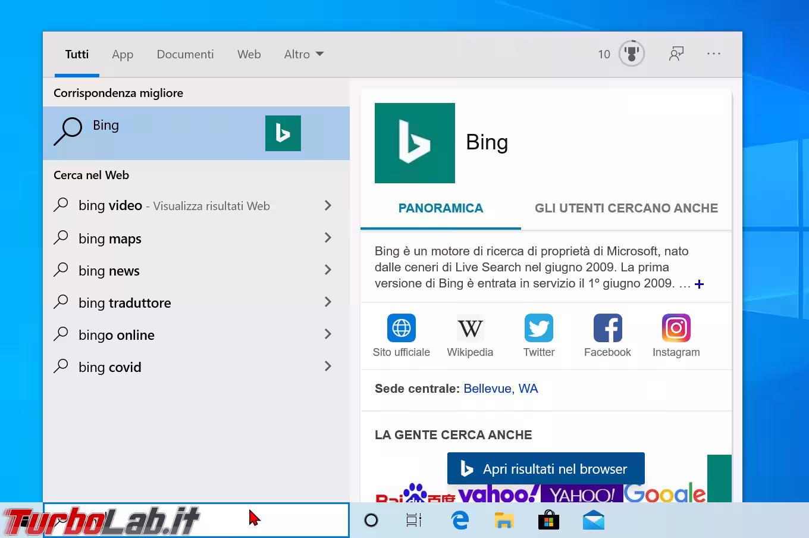Launch Microsoft Edge from the taskbar
This screenshot has height=538, width=809.
tap(460, 520)
